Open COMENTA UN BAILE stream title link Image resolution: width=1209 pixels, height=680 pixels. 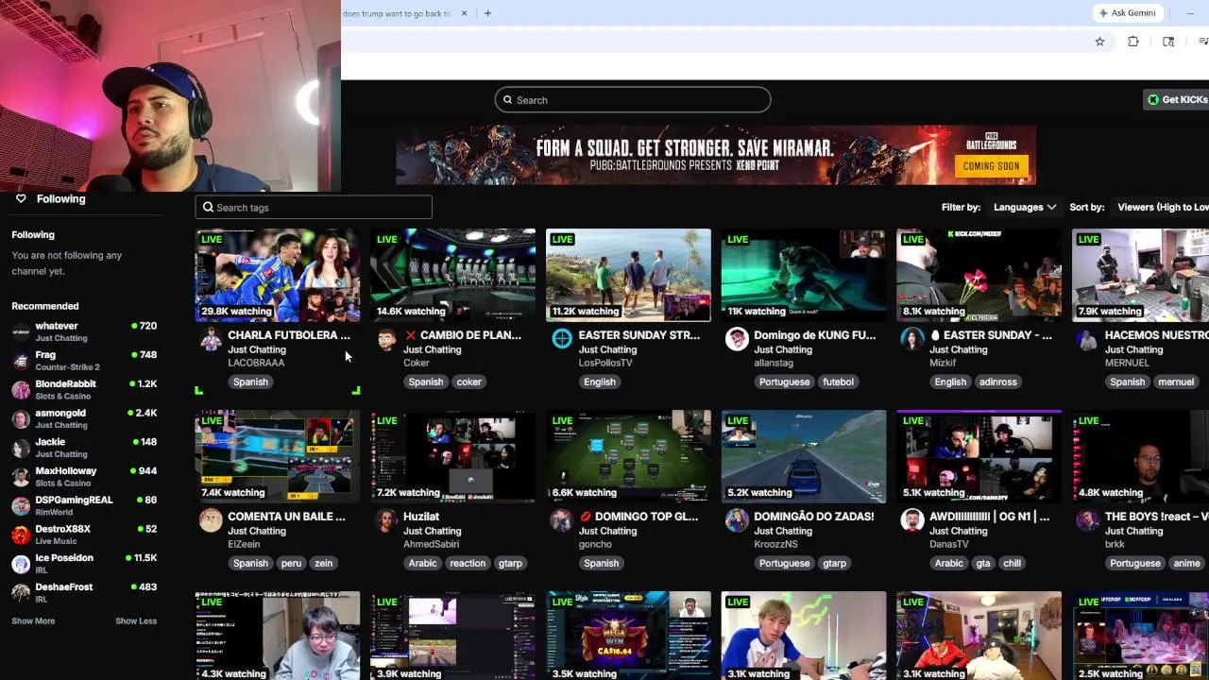(x=286, y=517)
